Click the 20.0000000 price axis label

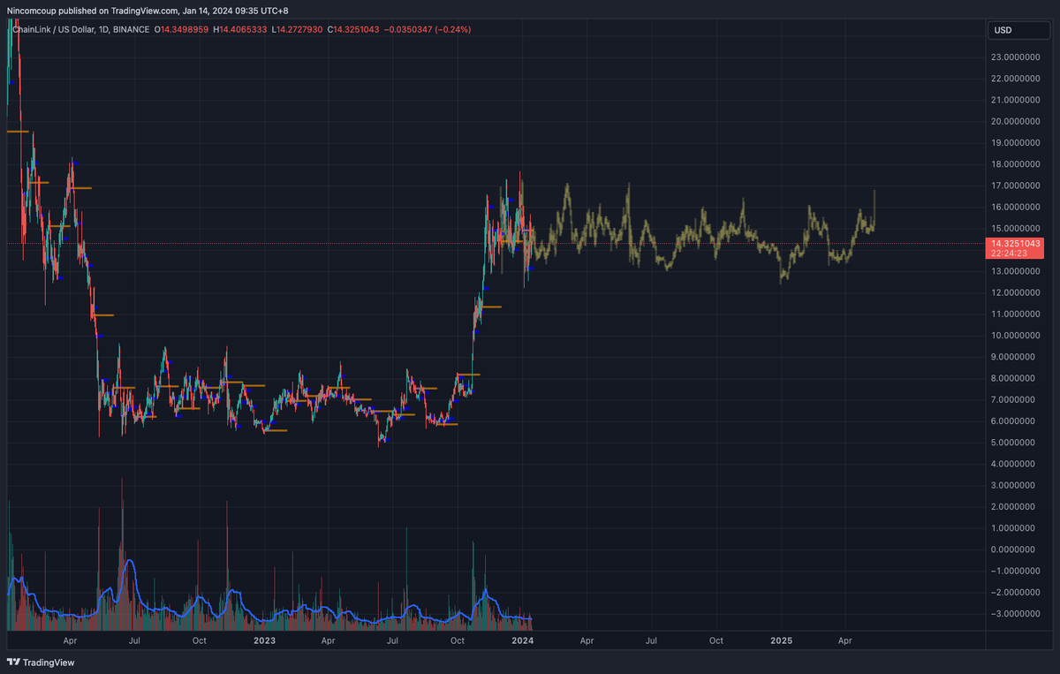[x=1014, y=121]
